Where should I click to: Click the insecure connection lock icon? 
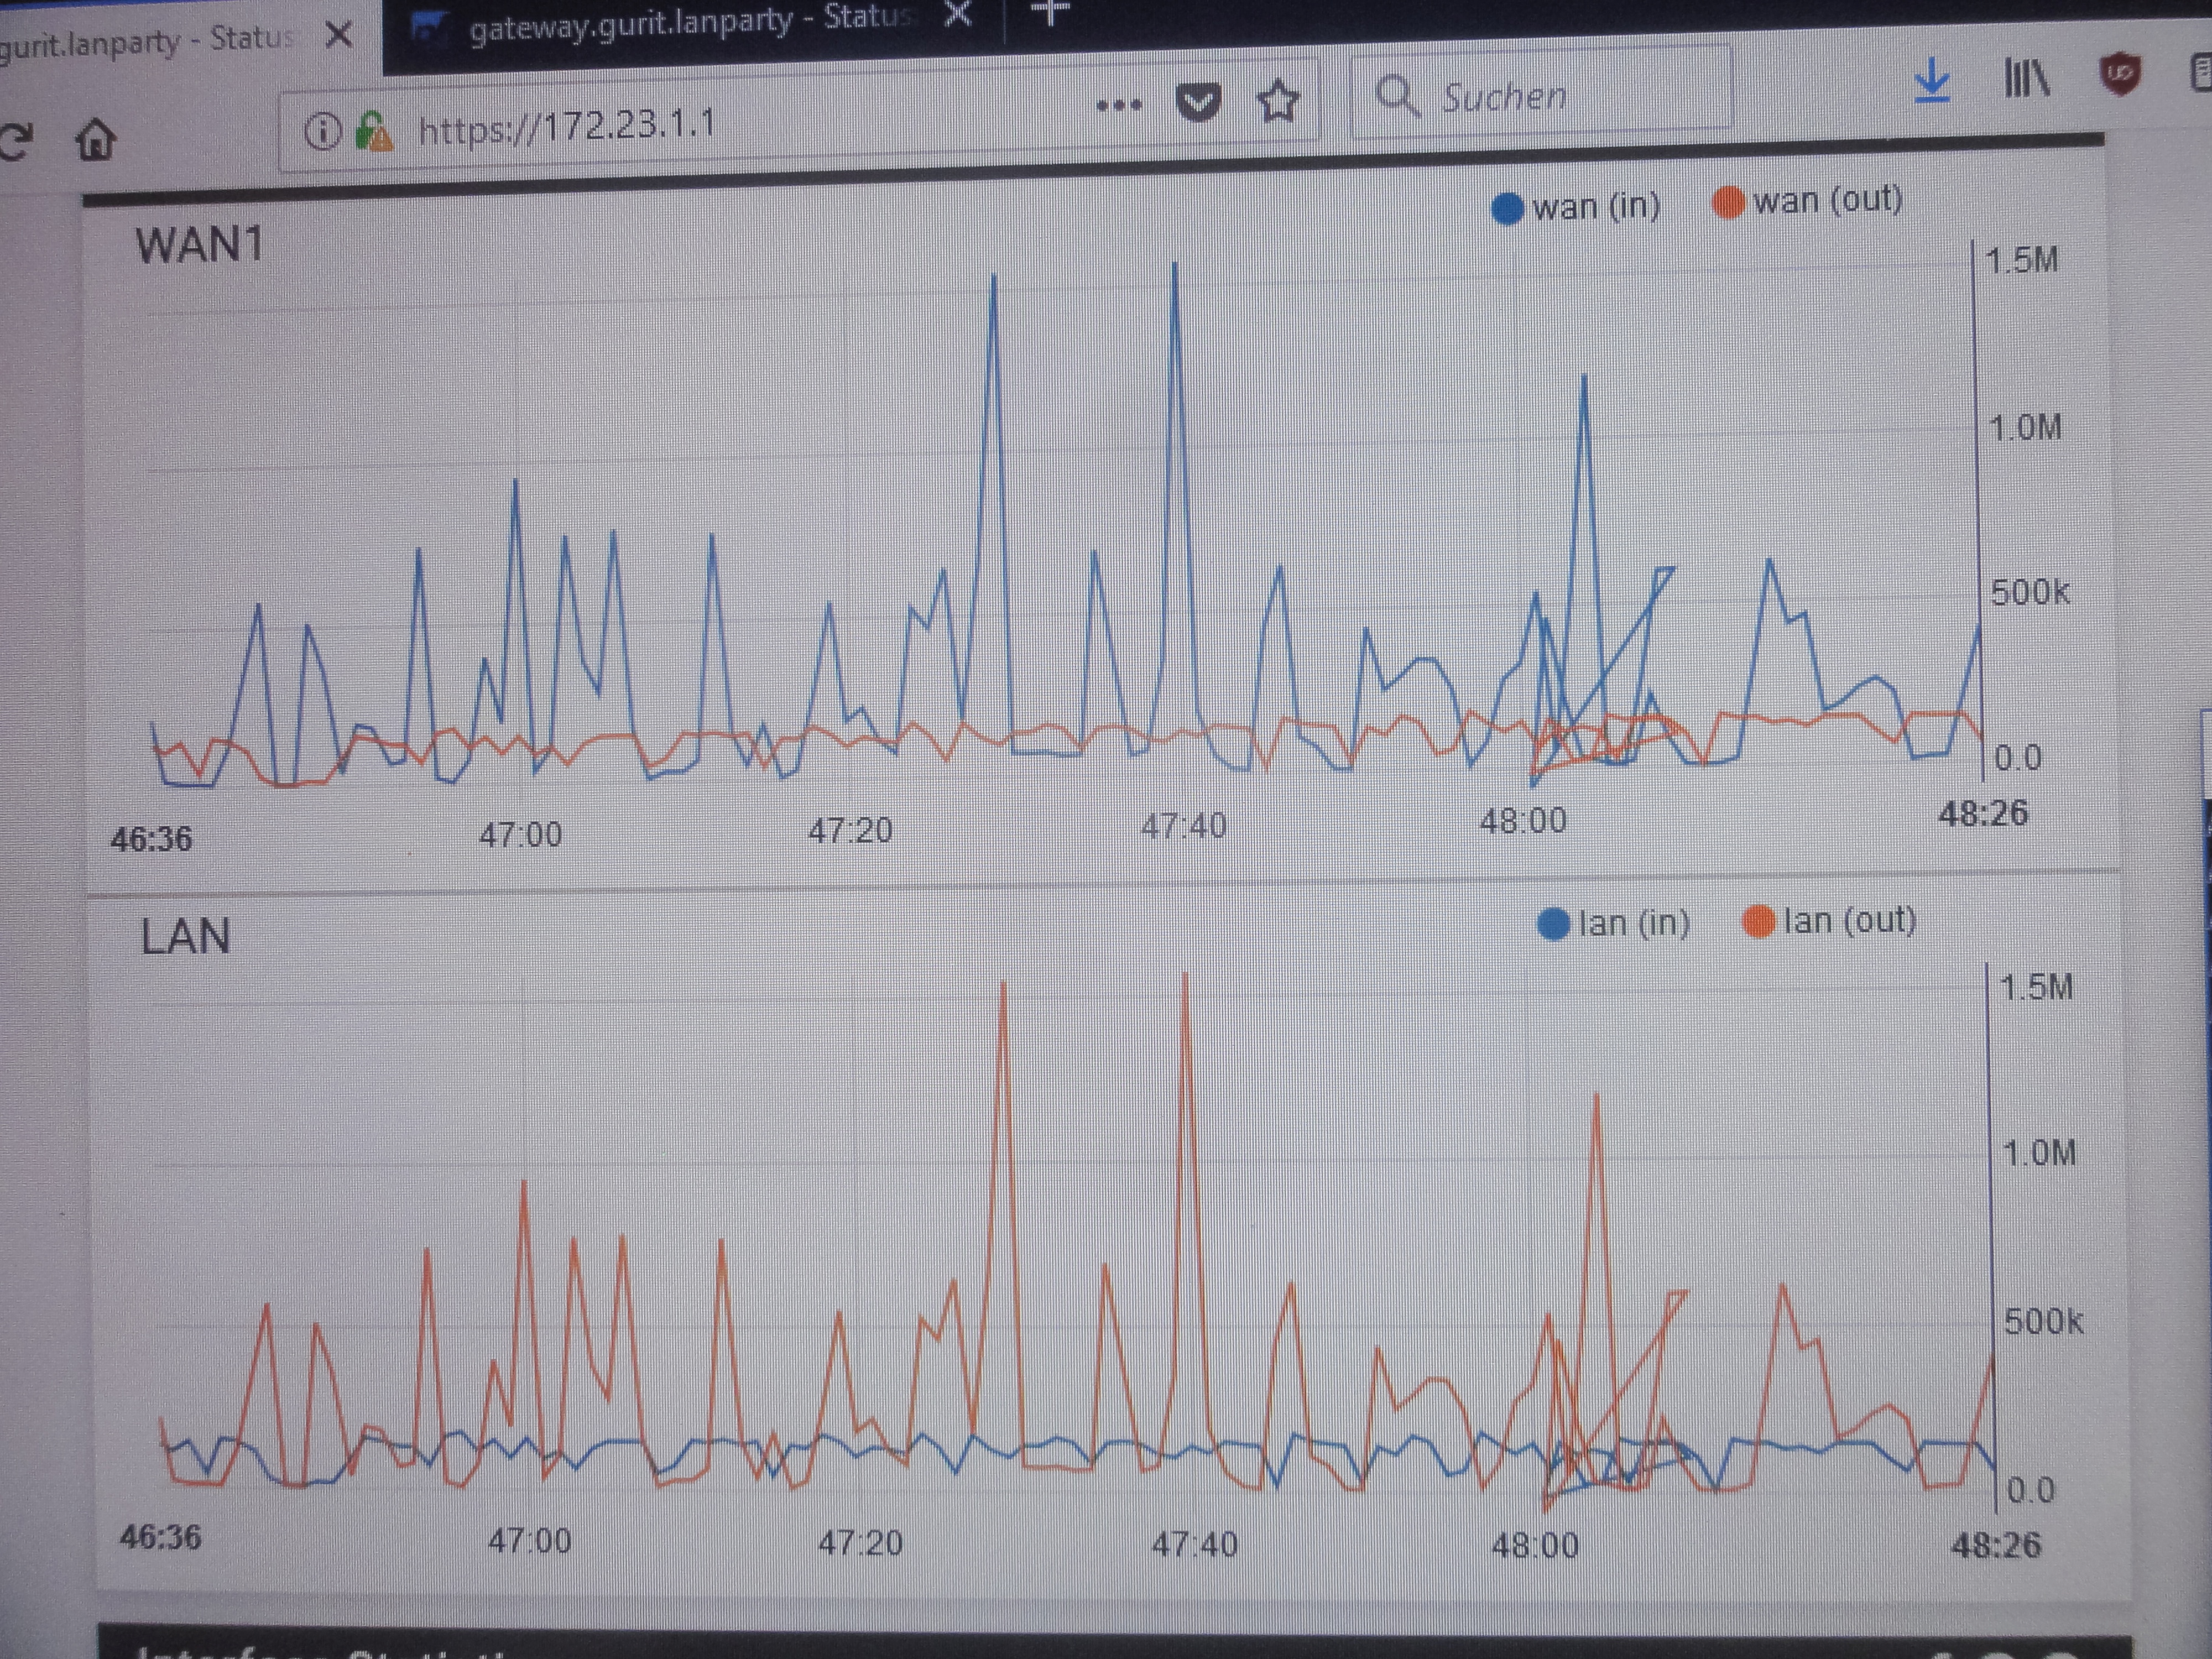(x=374, y=131)
